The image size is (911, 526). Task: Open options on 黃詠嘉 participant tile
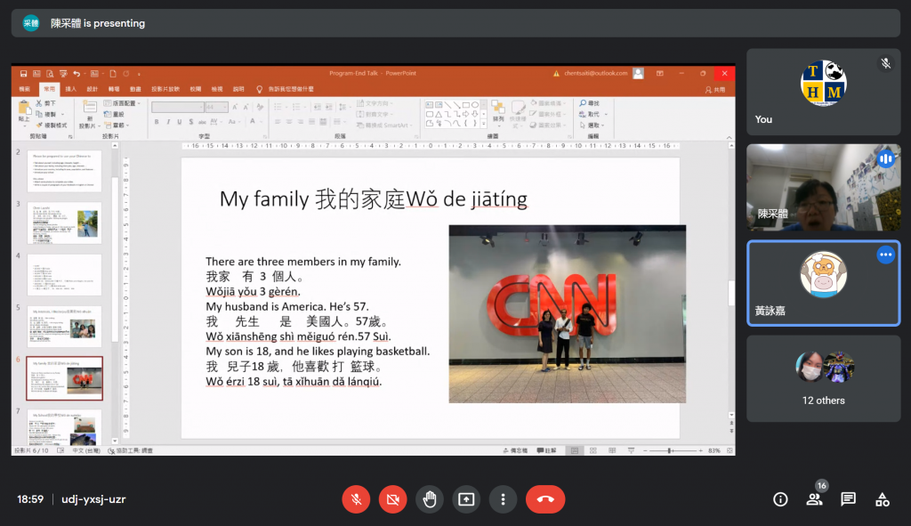(885, 255)
